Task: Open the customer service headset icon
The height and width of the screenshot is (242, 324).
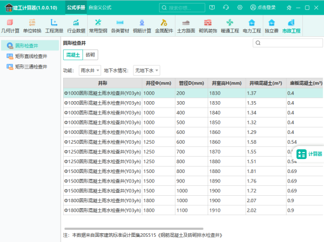Action: (226, 8)
